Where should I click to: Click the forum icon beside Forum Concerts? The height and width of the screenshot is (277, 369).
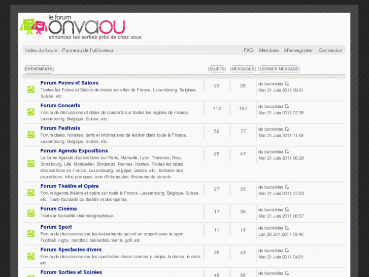pos(31,112)
